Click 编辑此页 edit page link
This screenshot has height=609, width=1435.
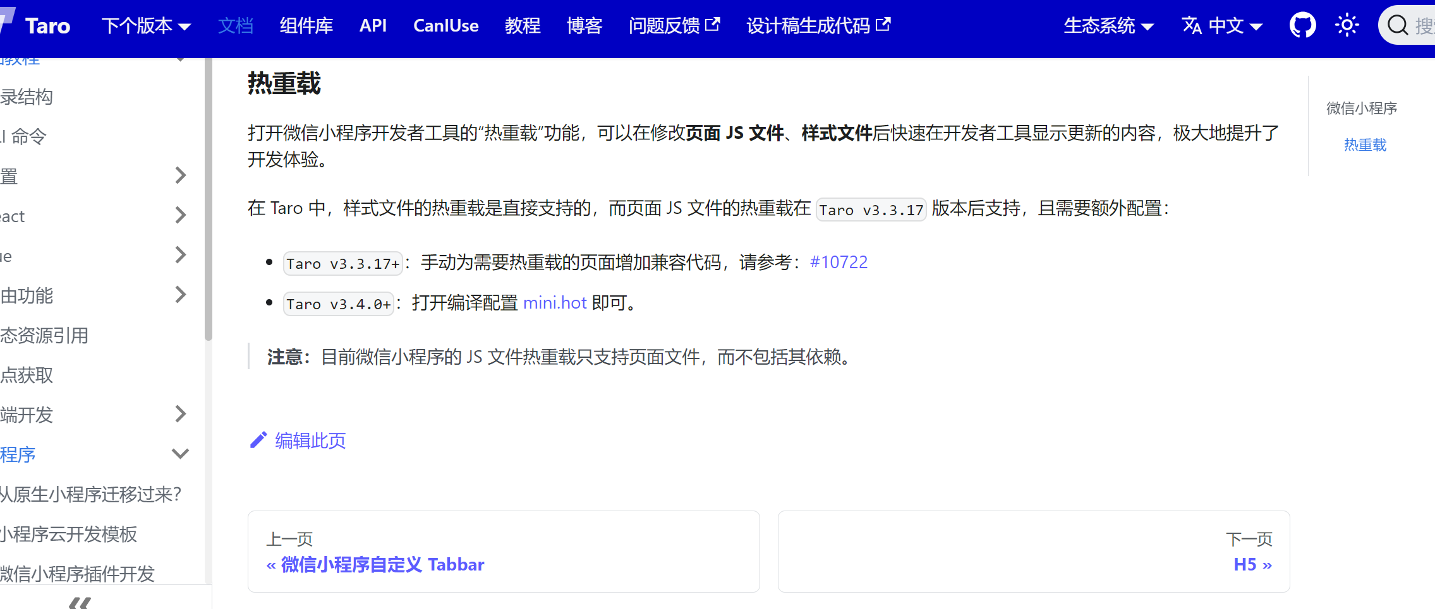(x=310, y=440)
